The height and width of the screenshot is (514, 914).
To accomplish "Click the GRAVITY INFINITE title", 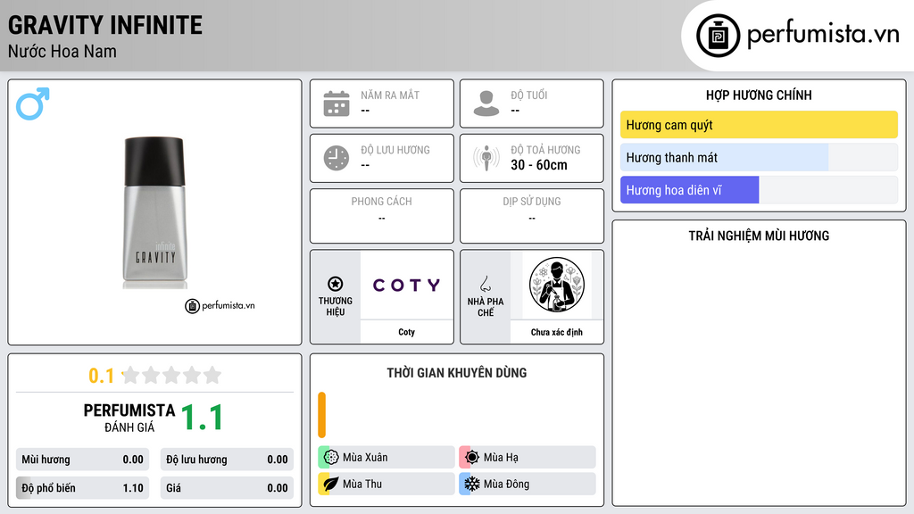I will tap(105, 25).
